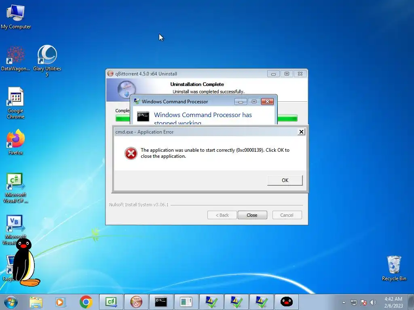Select the Glary Utilities 5 desktop icon
Viewport: 414px width, 310px height.
(x=47, y=61)
